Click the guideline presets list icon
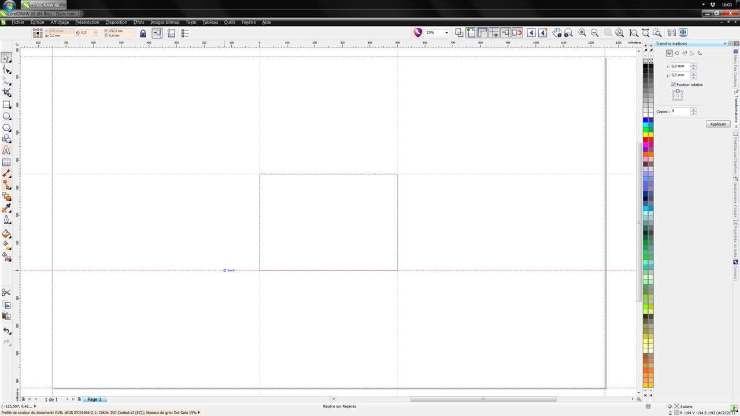The height and width of the screenshot is (416, 740). point(185,34)
